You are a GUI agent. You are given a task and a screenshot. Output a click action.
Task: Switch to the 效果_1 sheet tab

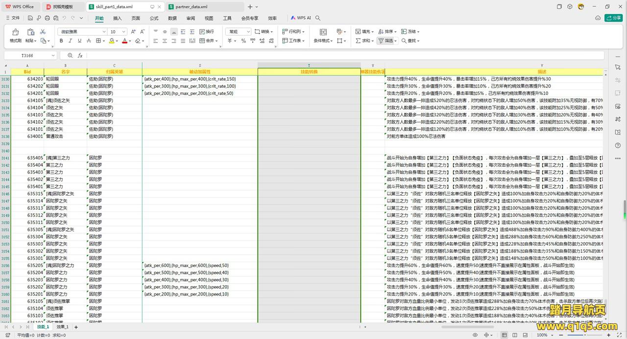pyautogui.click(x=62, y=327)
